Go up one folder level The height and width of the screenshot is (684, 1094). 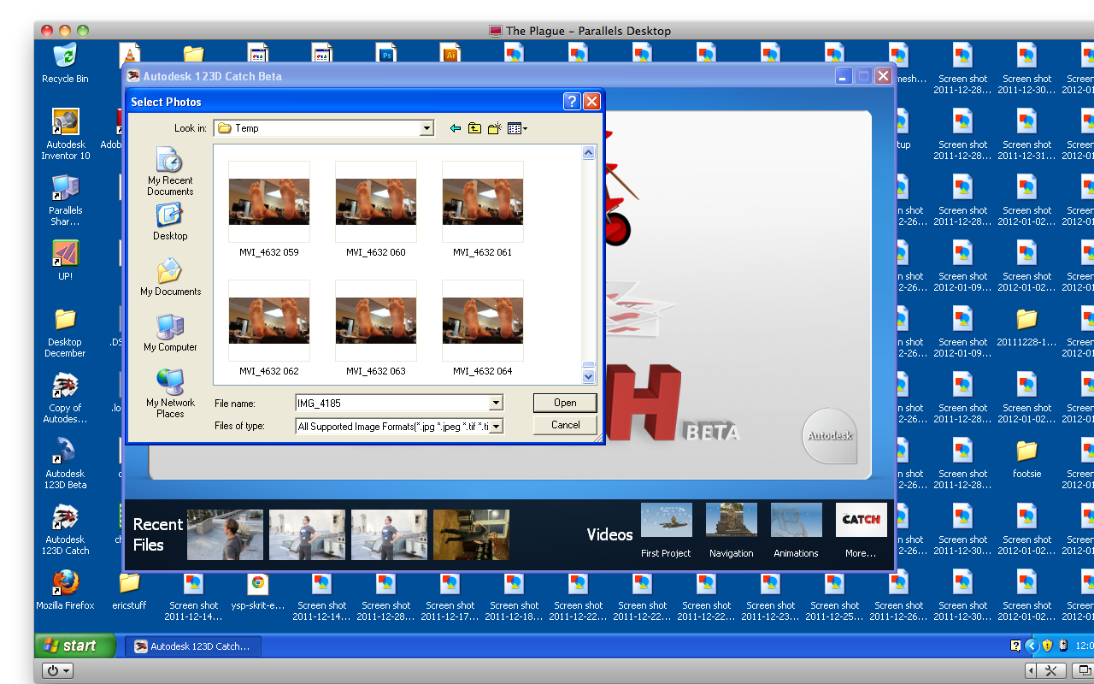(474, 128)
